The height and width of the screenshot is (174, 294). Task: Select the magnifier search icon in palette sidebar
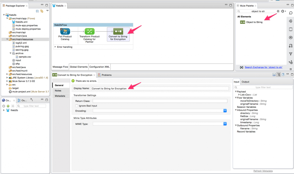[x=290, y=13]
